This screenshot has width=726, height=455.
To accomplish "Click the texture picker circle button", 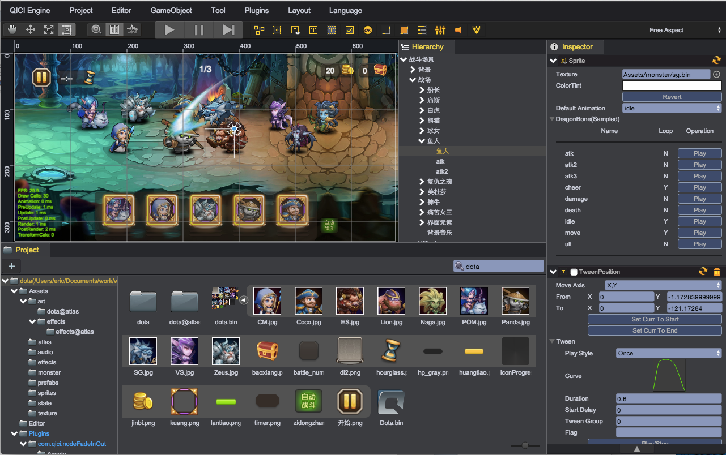I will tap(717, 74).
